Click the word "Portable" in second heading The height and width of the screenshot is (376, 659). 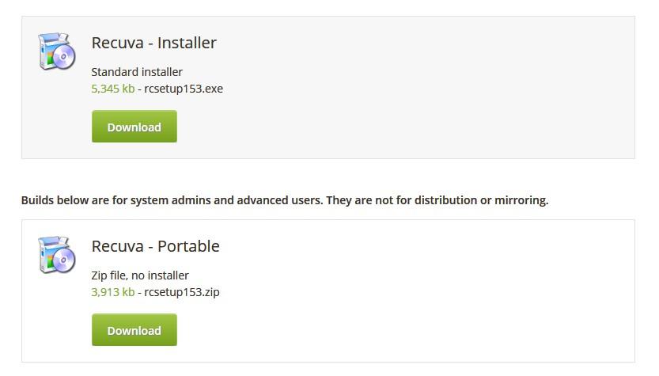tap(188, 246)
